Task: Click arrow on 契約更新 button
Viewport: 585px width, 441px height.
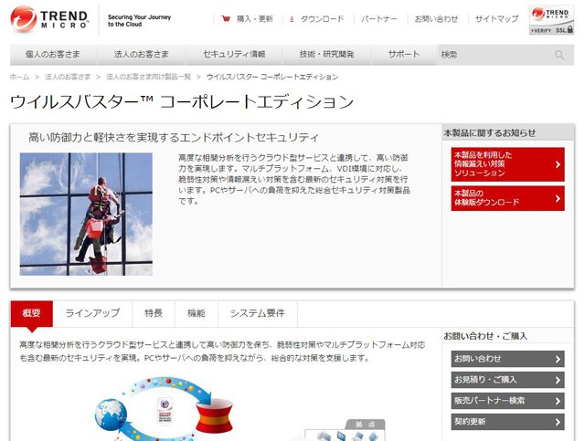Action: pyautogui.click(x=558, y=422)
